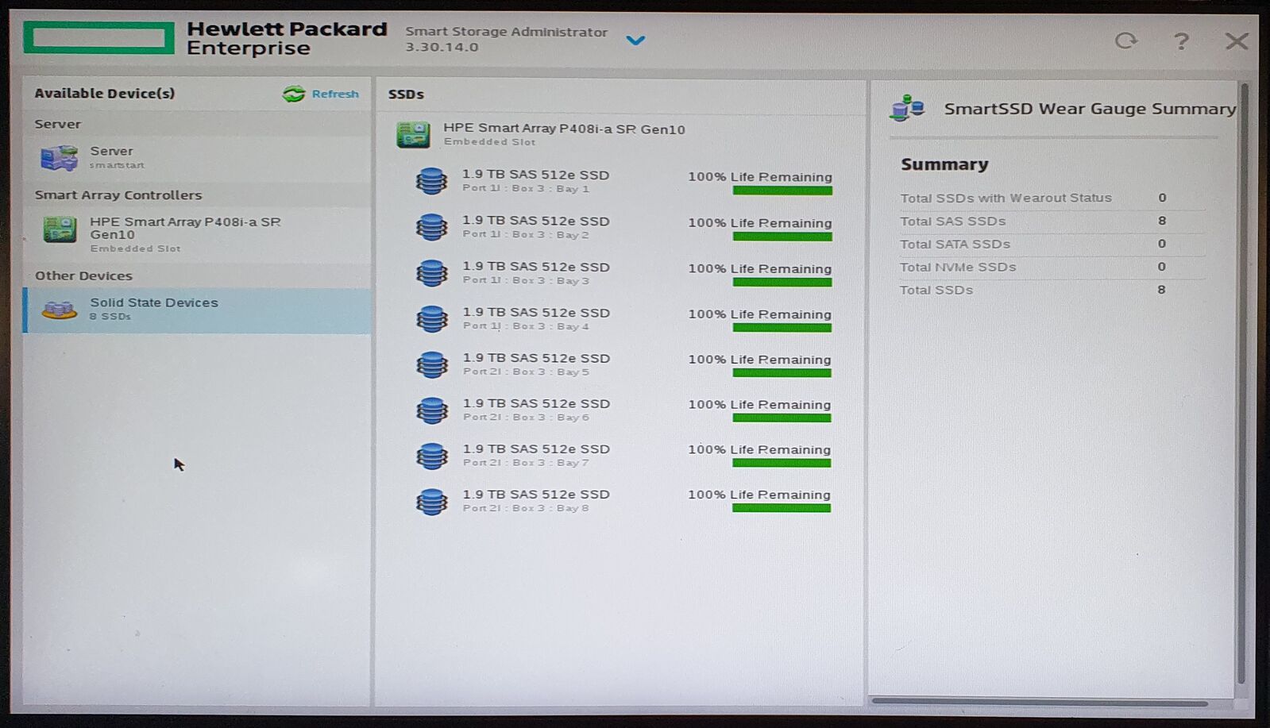
Task: Open help with the question mark icon
Action: click(x=1181, y=40)
